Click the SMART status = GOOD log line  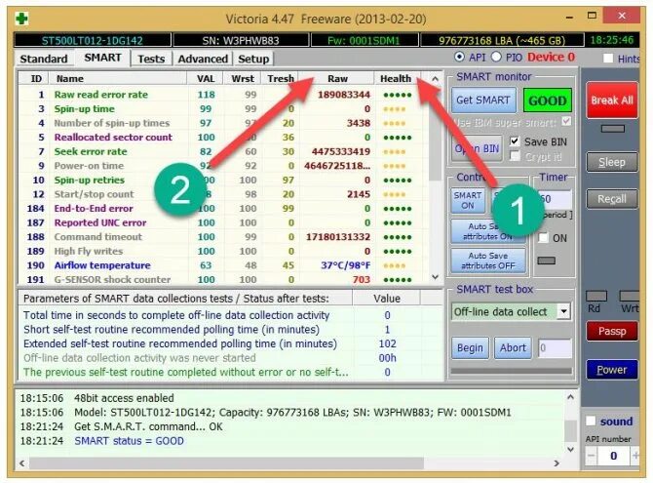(129, 441)
